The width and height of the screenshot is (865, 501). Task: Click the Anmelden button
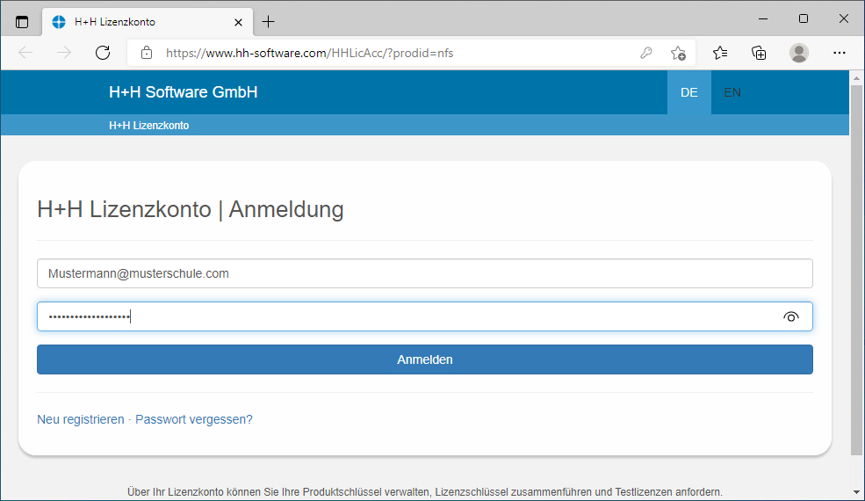tap(425, 359)
